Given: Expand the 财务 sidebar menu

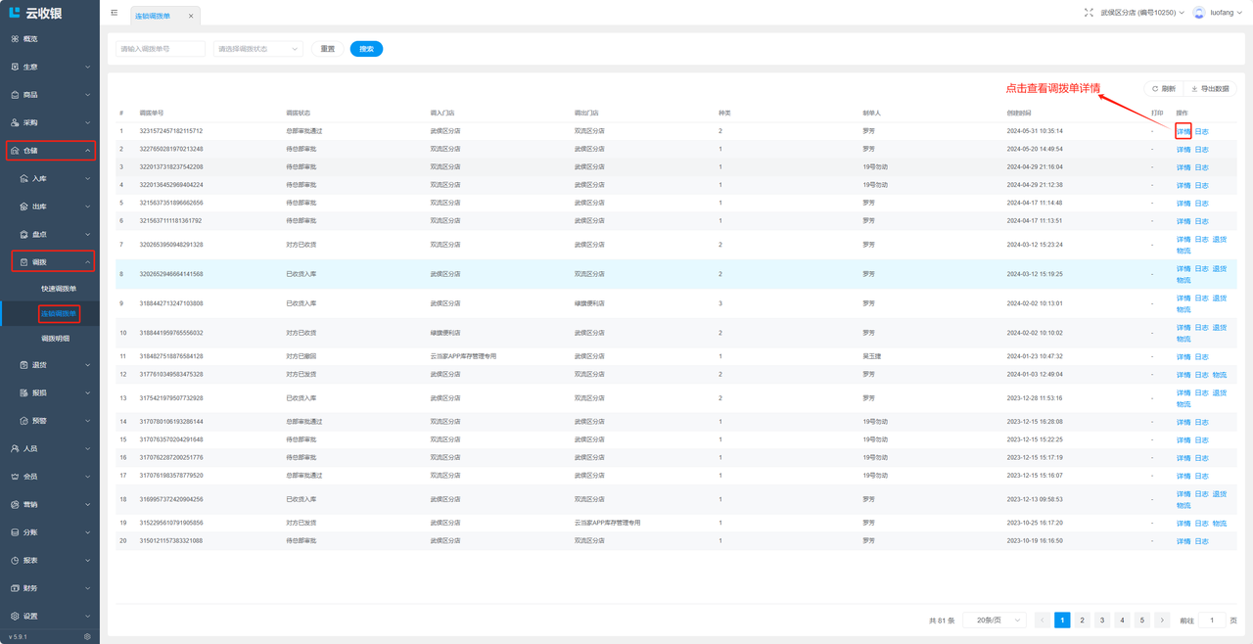Looking at the screenshot, I should (51, 588).
